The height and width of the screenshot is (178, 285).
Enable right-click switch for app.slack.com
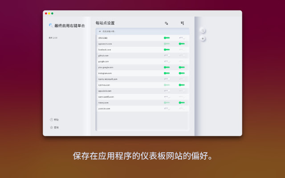(x=167, y=91)
